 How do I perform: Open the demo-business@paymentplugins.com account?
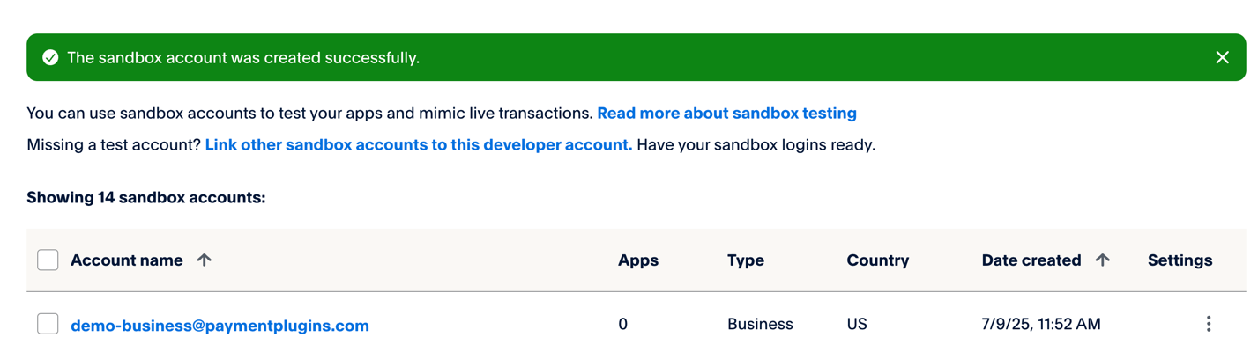click(x=220, y=326)
